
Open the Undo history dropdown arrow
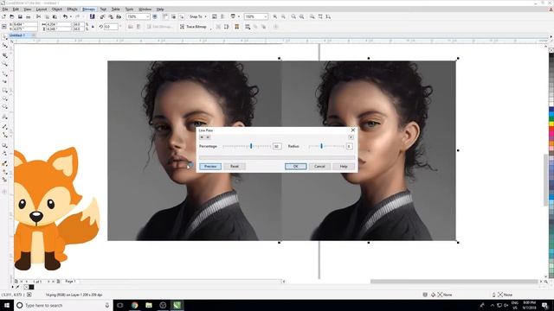click(x=70, y=16)
